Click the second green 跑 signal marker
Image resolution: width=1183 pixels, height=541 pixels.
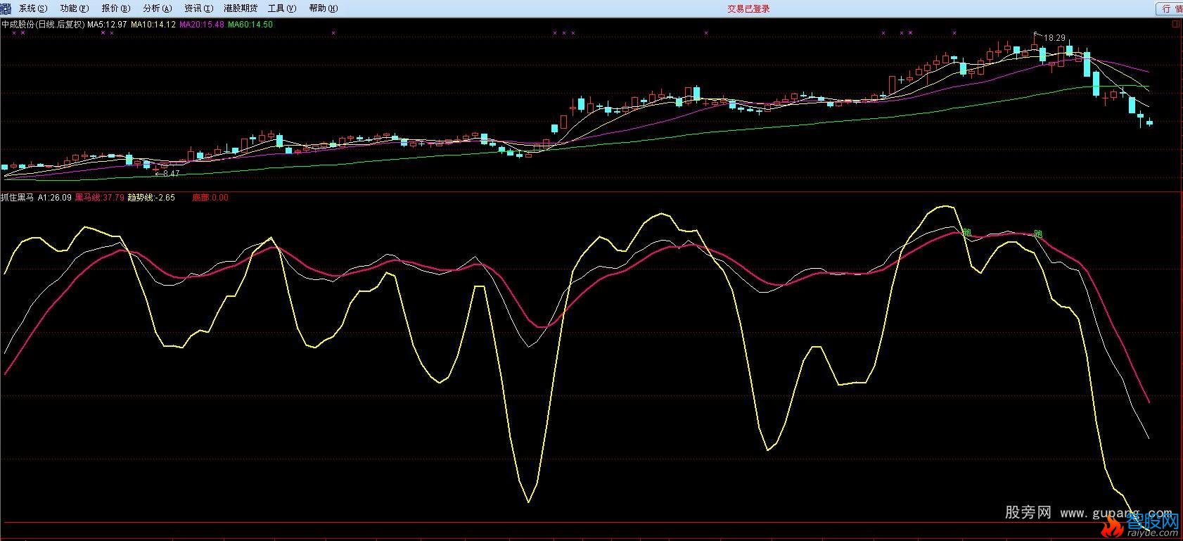click(1038, 234)
